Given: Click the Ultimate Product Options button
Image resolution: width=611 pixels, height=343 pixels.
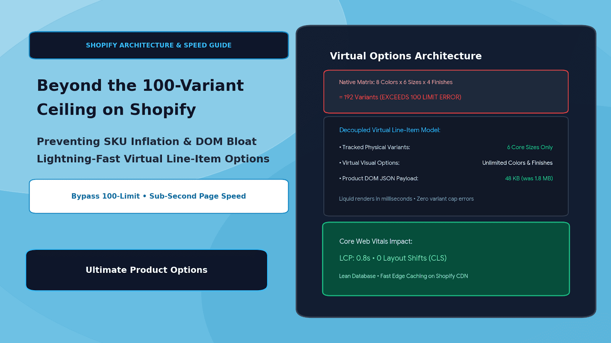Looking at the screenshot, I should [147, 270].
